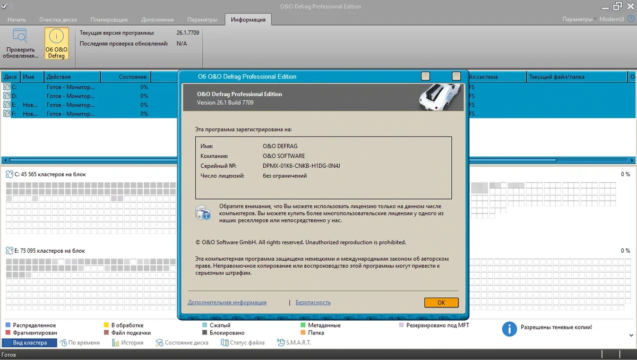This screenshot has height=360, width=637.
Task: Click the left square button in dialog title bar
Action: pyautogui.click(x=425, y=76)
